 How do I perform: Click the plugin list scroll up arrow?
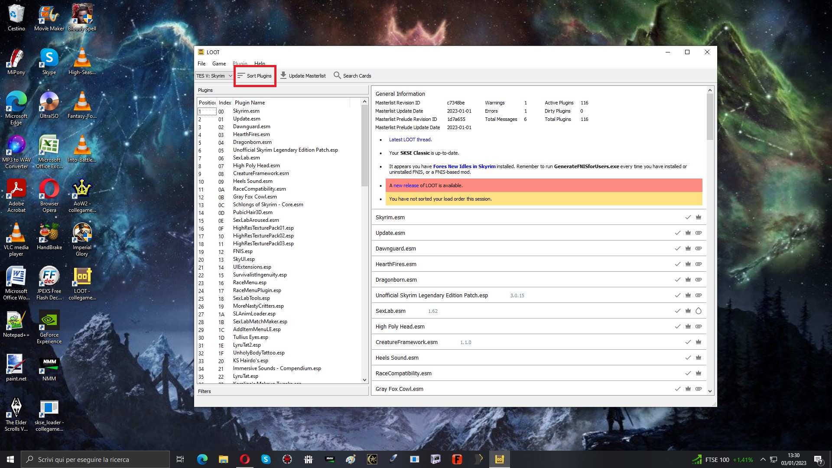364,101
